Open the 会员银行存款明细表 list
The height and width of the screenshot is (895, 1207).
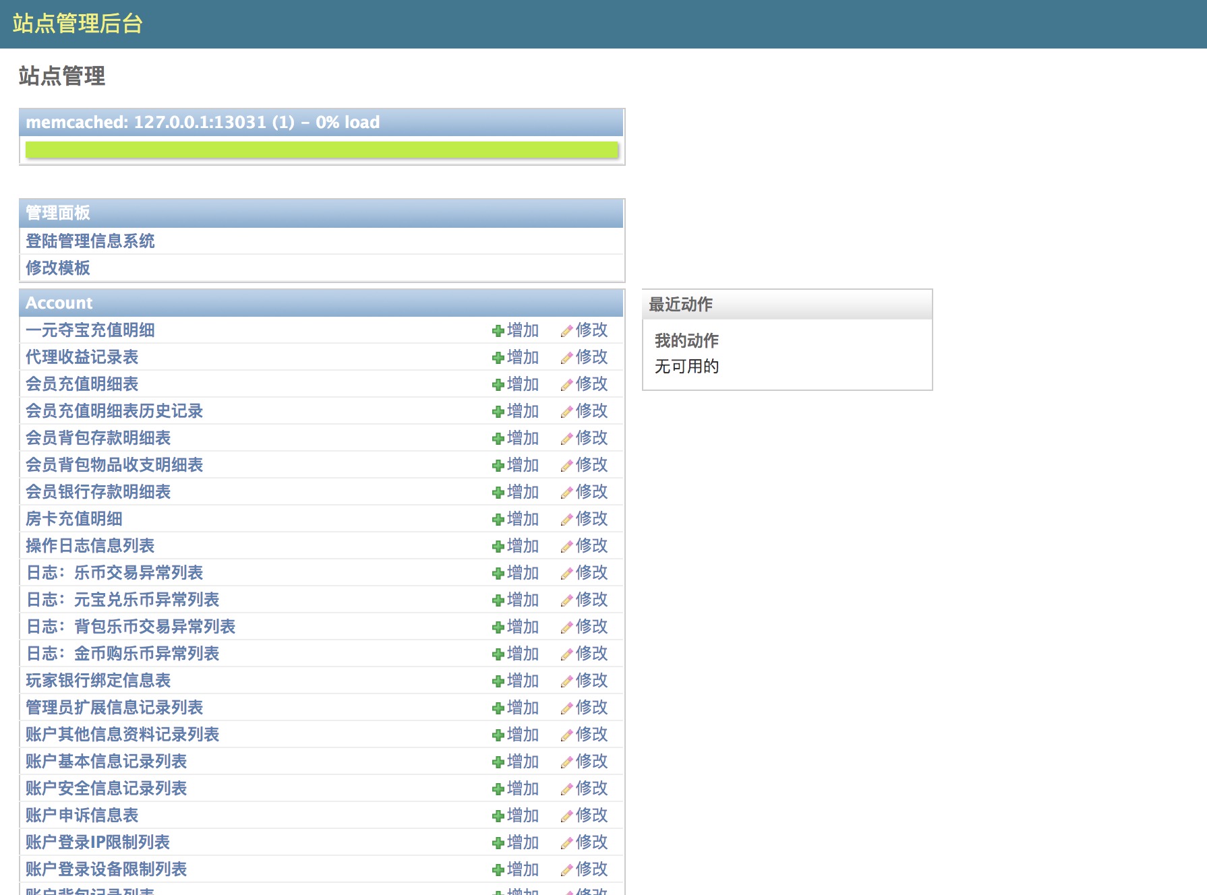click(98, 492)
